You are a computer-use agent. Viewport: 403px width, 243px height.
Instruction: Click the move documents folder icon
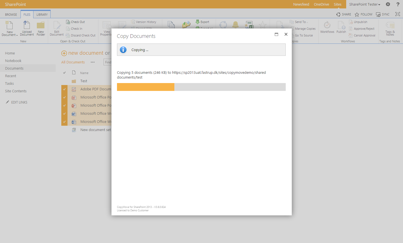[186, 25]
